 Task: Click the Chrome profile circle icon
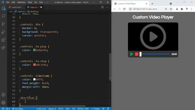[x=171, y=4]
